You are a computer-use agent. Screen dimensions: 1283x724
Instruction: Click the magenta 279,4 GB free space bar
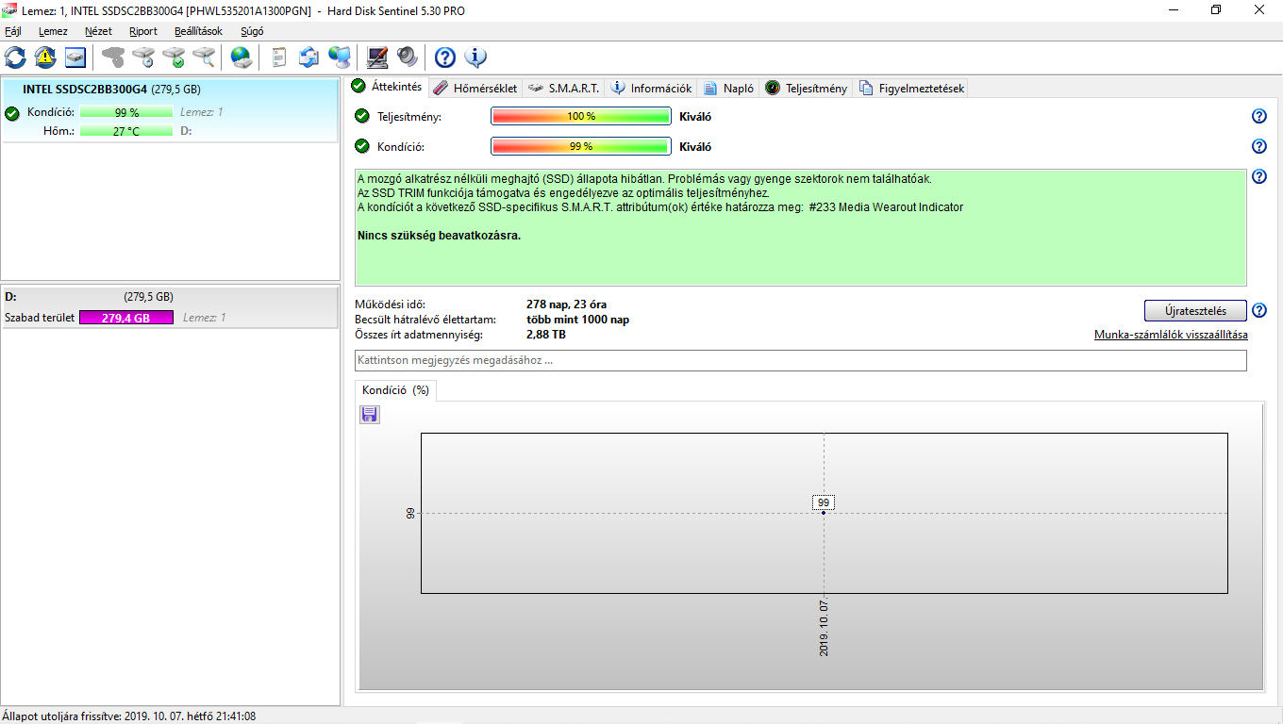(x=126, y=318)
